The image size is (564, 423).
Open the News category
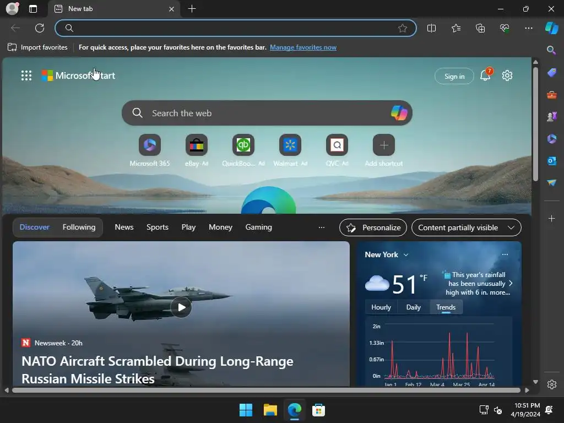pos(124,227)
